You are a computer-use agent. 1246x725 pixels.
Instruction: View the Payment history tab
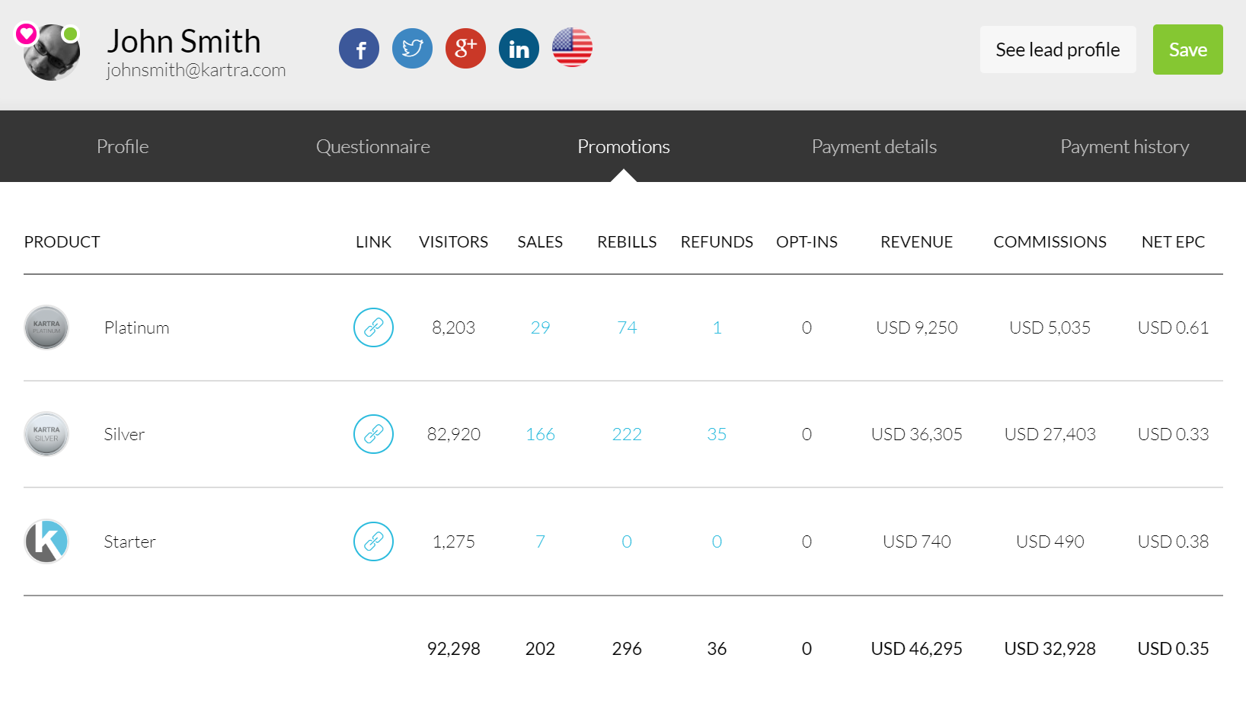[x=1124, y=146]
